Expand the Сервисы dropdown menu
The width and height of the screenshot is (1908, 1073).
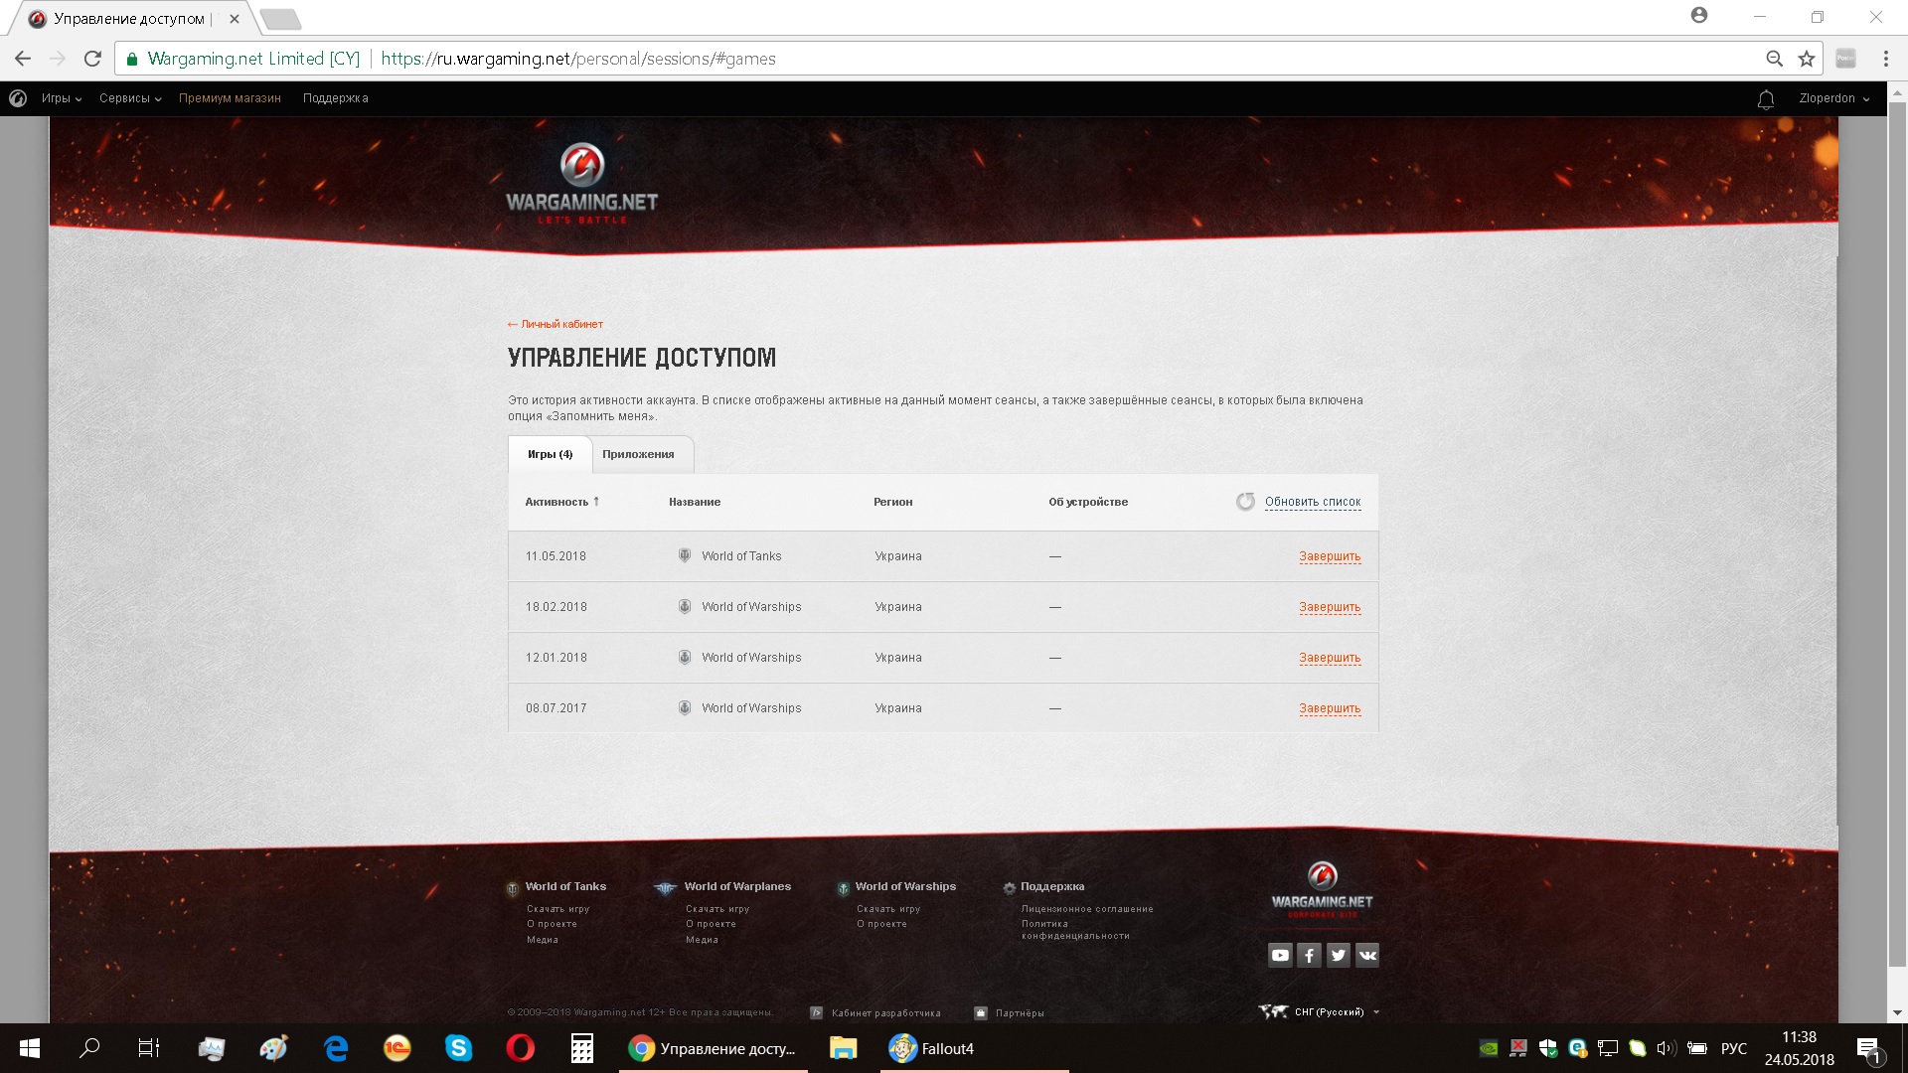click(130, 98)
